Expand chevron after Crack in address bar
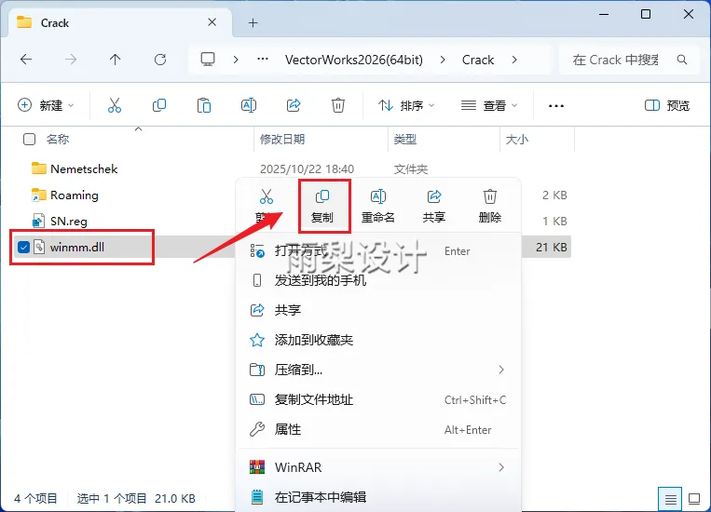Screen dimensions: 711x512 [514, 60]
